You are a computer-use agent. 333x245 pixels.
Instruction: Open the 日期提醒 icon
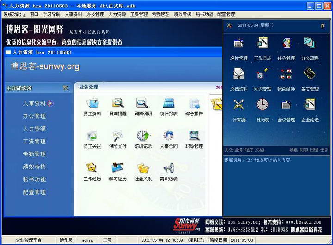[x=118, y=103]
